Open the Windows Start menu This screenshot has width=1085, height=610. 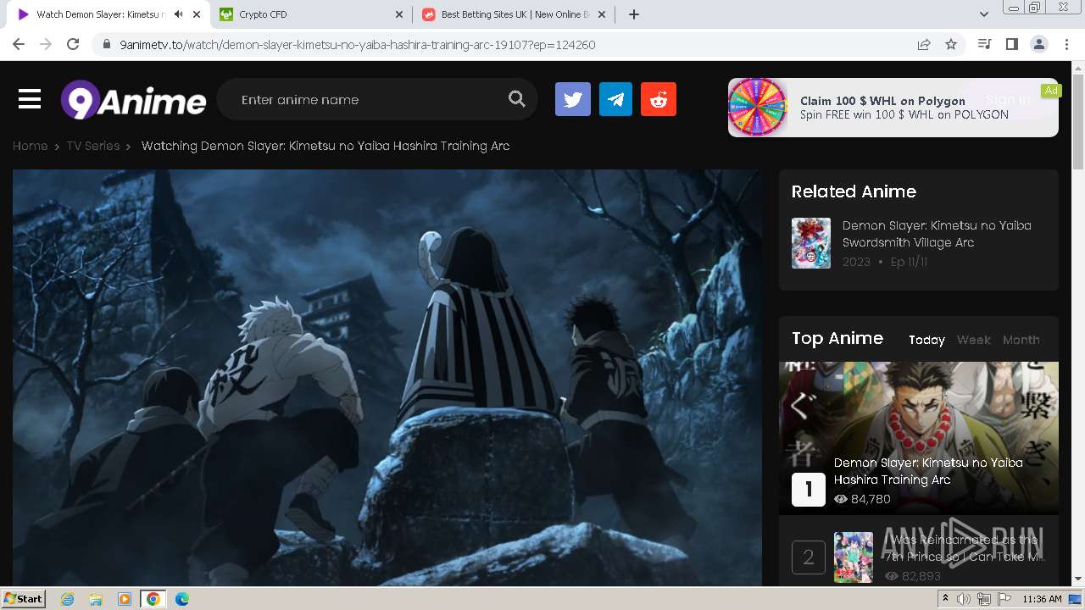click(24, 599)
